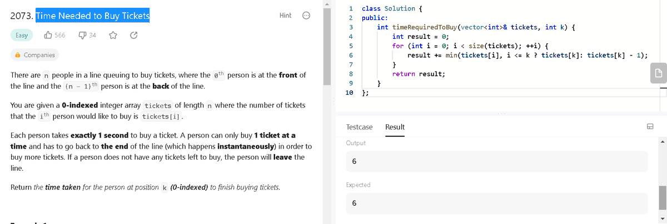
Task: Click line number 10 in gutter
Action: click(349, 93)
